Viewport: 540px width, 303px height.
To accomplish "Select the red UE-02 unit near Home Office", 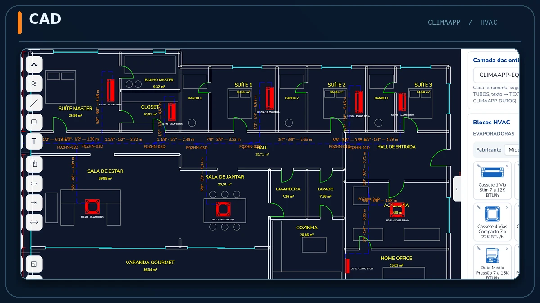I will pos(347,266).
